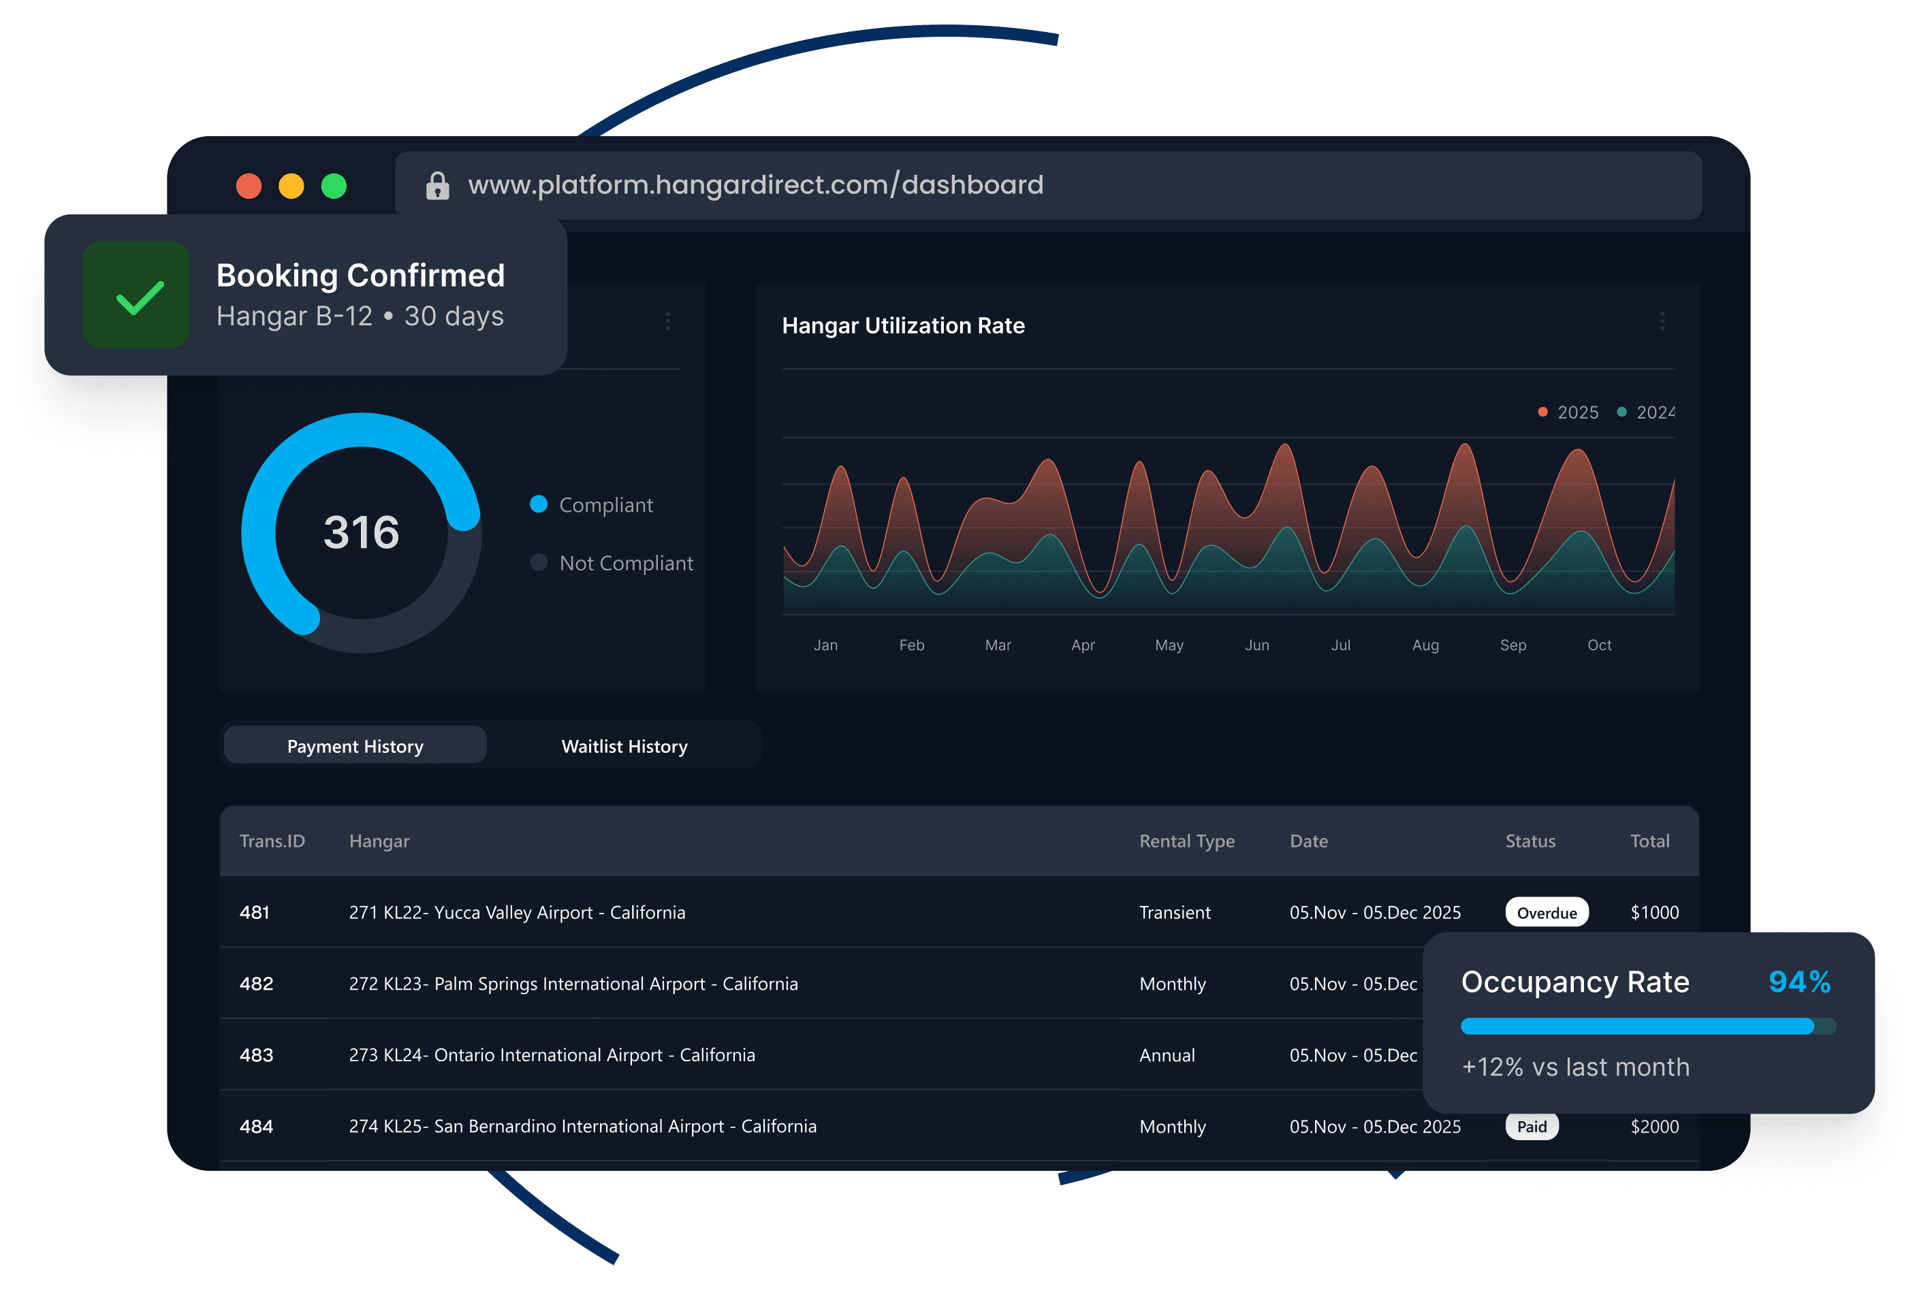The height and width of the screenshot is (1307, 1917).
Task: Open the compliance panel three-dot options menu
Action: click(668, 323)
